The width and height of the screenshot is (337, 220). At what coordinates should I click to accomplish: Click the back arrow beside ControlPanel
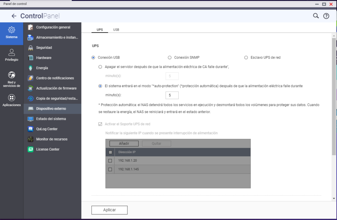(14, 16)
